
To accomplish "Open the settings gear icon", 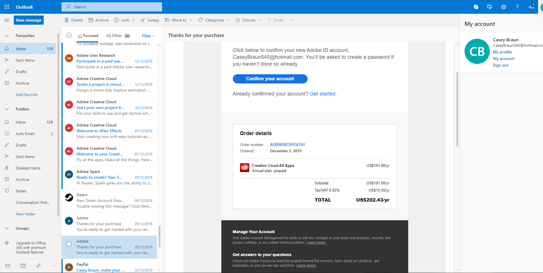I will pyautogui.click(x=504, y=7).
